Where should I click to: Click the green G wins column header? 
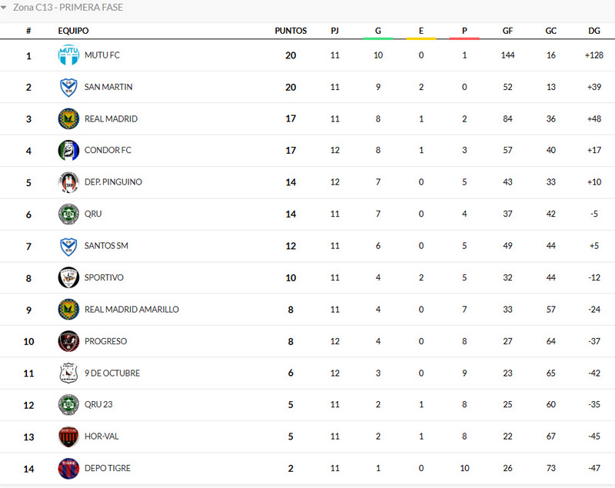[x=377, y=31]
